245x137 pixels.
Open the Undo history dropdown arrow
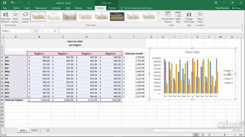point(16,3)
